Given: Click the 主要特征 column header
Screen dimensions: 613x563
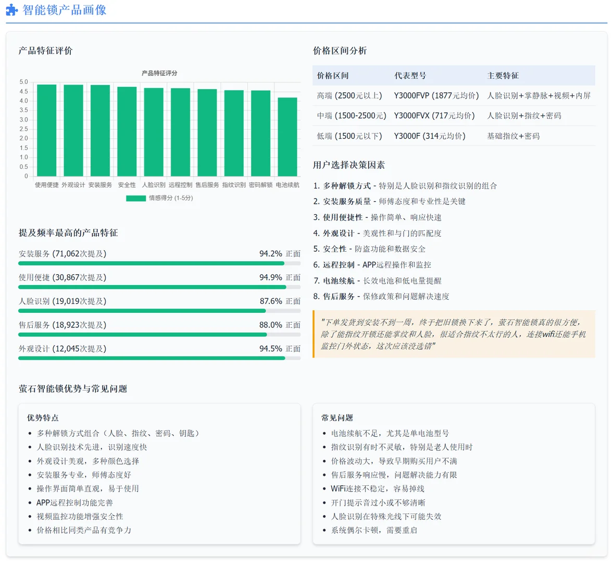Looking at the screenshot, I should (503, 76).
